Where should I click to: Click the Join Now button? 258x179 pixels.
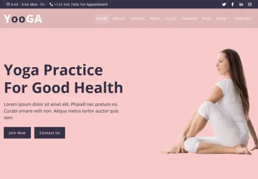(17, 133)
